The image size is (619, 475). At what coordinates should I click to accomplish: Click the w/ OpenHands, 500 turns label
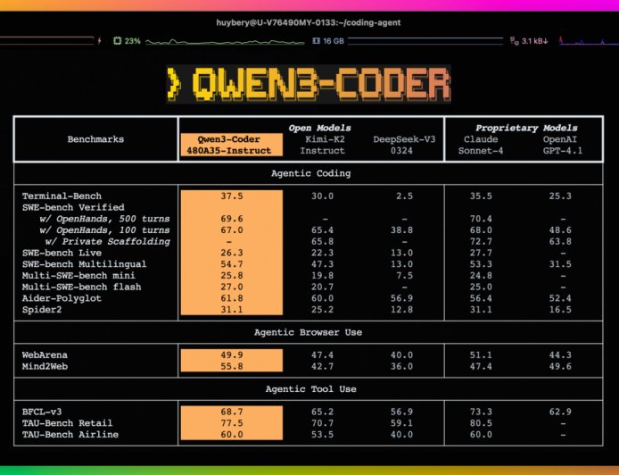104,219
